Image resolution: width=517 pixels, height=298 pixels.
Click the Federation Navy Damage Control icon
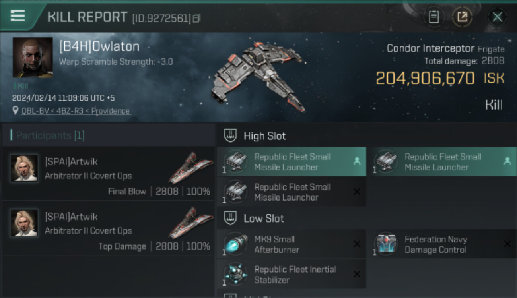point(386,244)
